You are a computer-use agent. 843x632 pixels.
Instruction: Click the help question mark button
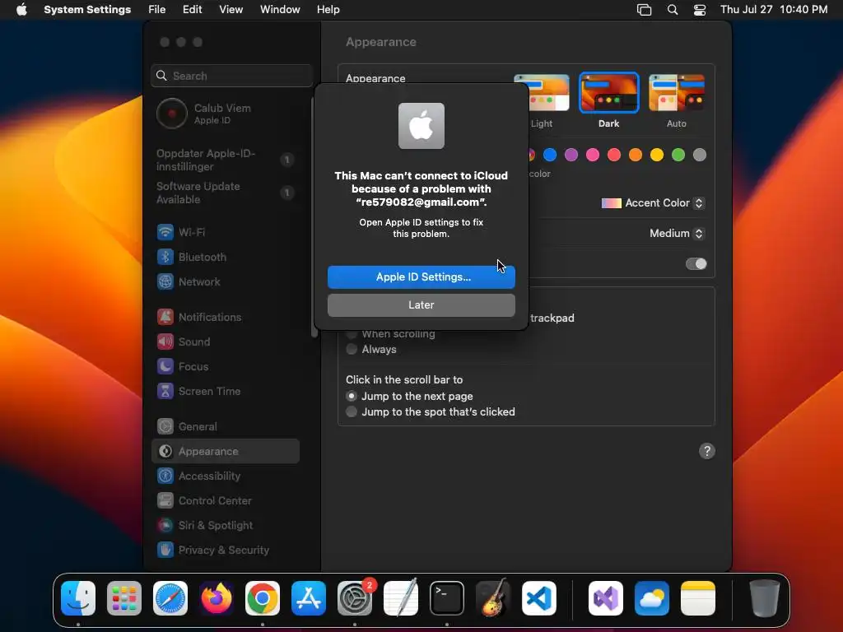pos(706,452)
